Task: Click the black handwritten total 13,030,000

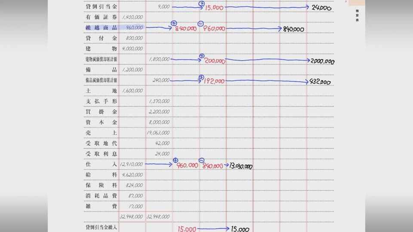Action: point(240,166)
